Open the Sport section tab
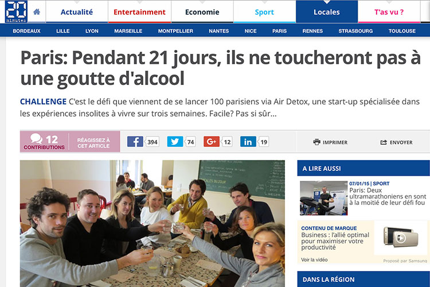The image size is (430, 287). click(x=264, y=12)
